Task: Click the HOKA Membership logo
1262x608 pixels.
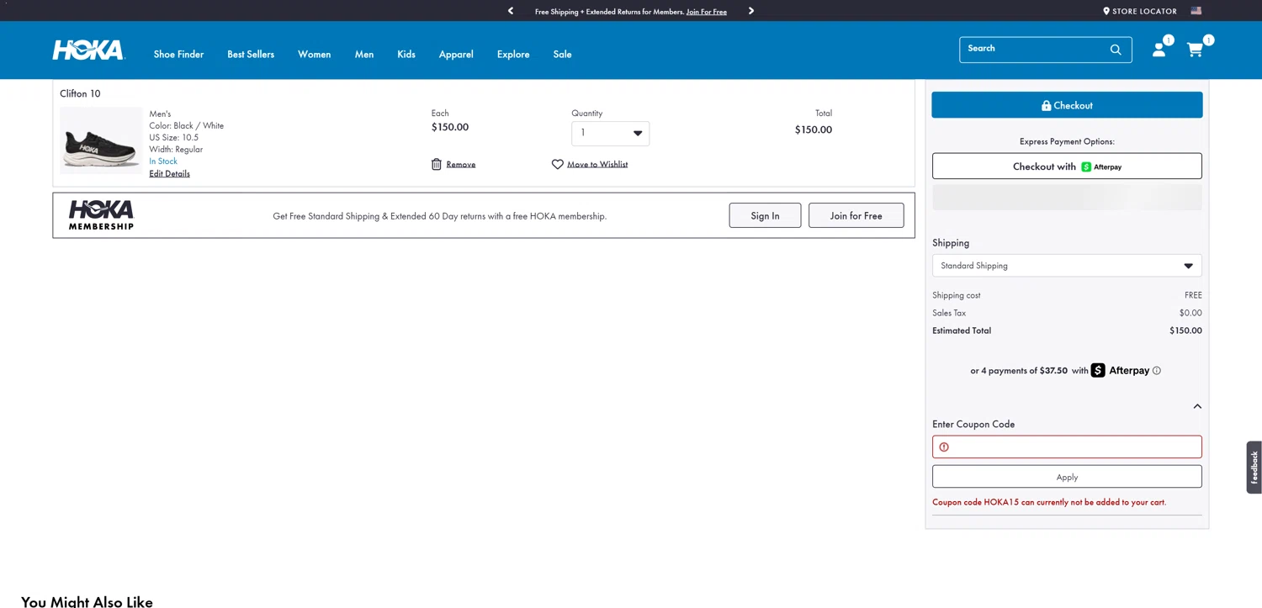Action: 101,215
